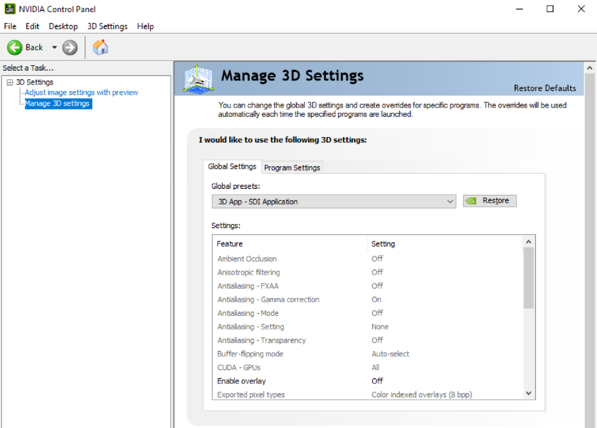Image resolution: width=597 pixels, height=428 pixels.
Task: Select the Exported pixel types row
Action: point(368,394)
